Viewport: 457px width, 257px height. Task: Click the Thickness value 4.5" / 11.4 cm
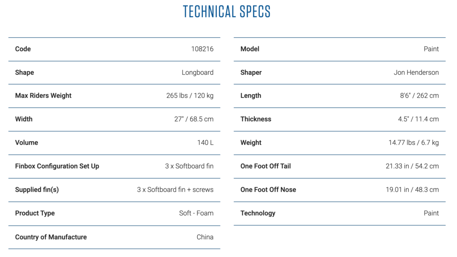pos(419,119)
